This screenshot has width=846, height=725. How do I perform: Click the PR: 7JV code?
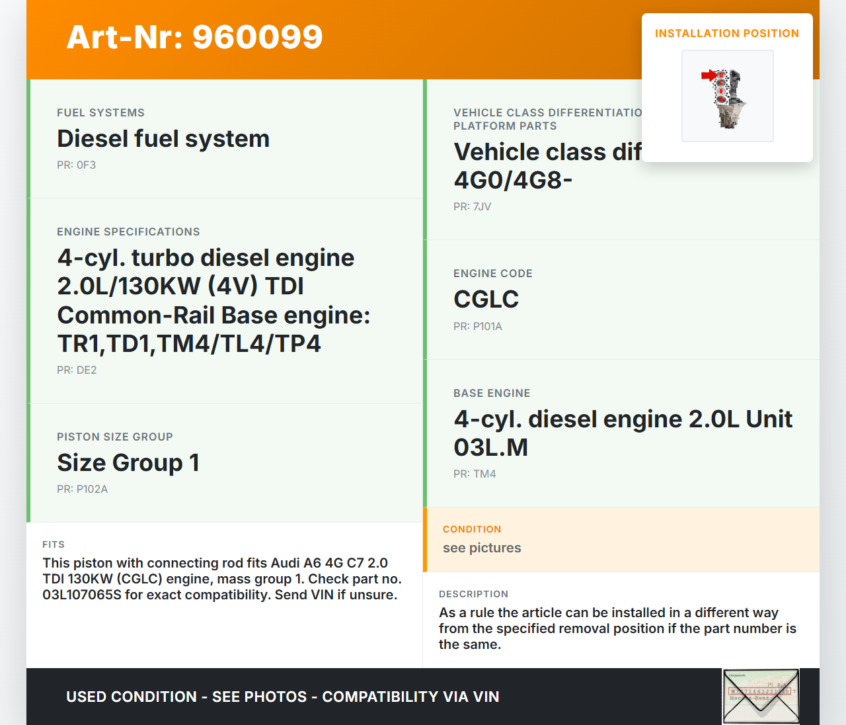coord(472,206)
